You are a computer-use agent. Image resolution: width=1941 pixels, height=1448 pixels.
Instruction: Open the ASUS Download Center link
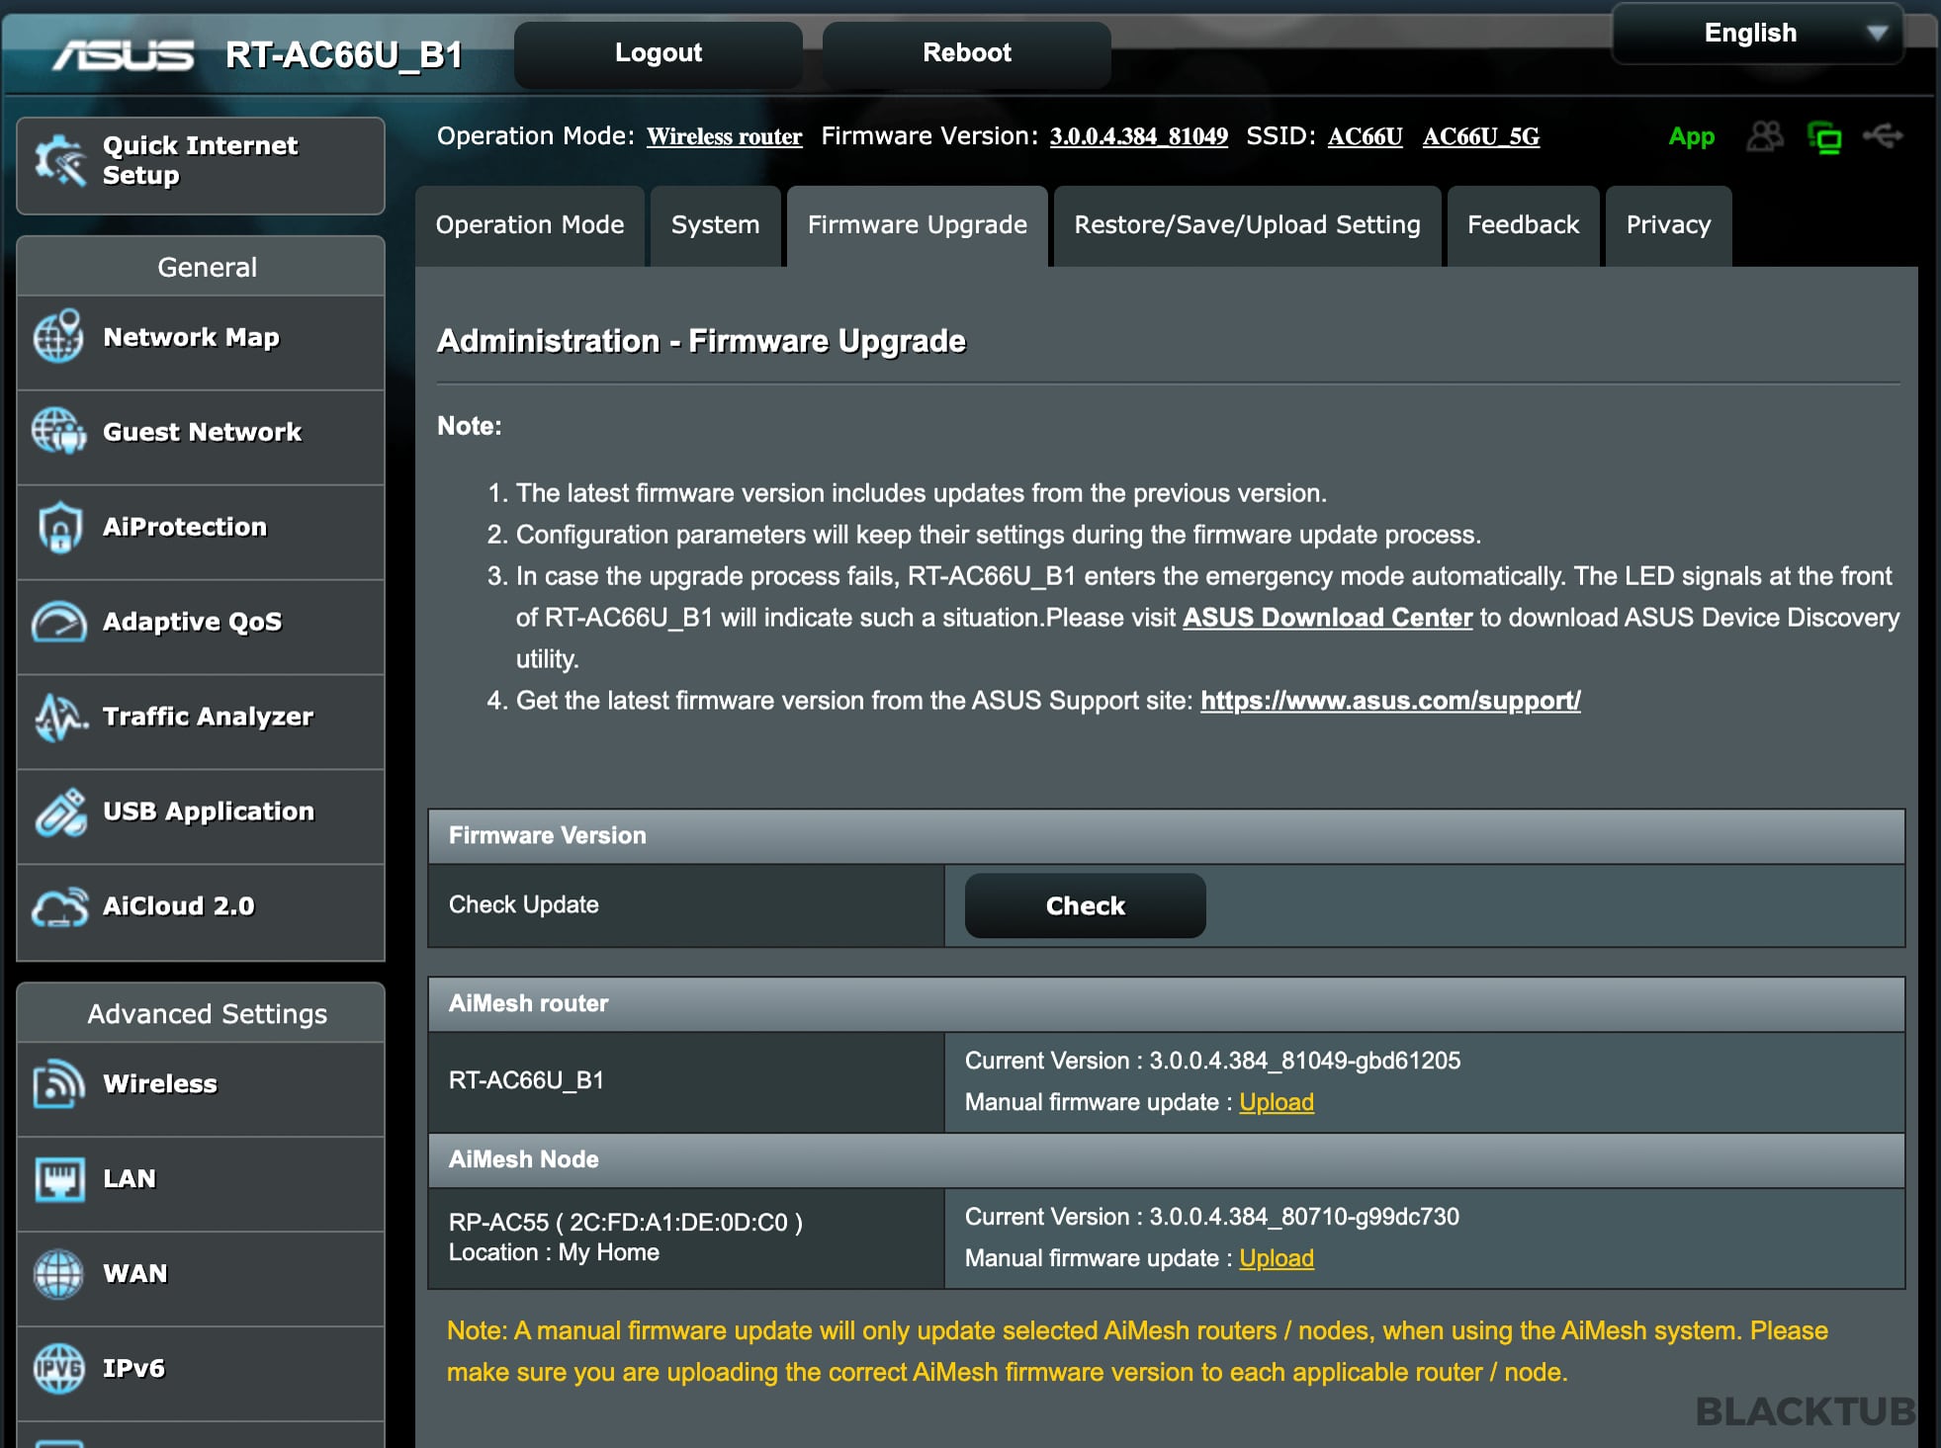(x=1328, y=618)
